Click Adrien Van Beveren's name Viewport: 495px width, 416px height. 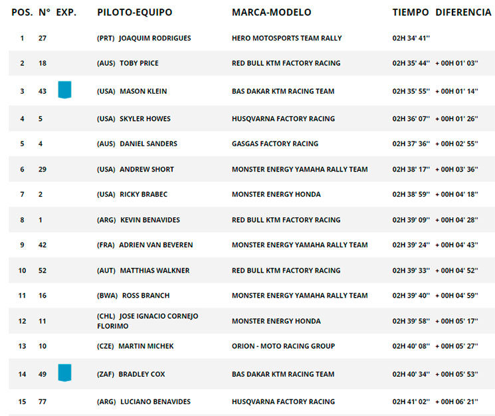point(156,245)
